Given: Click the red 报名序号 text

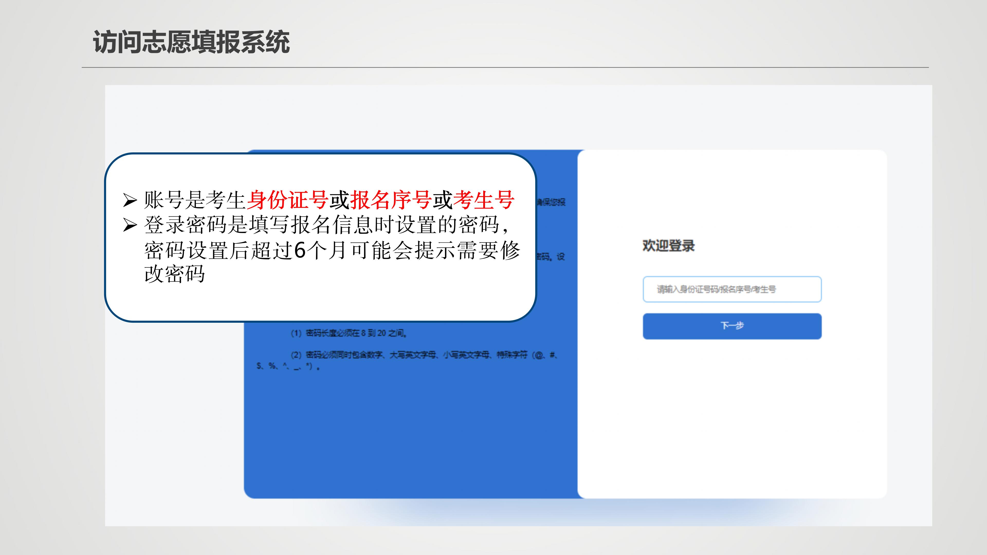Looking at the screenshot, I should click(x=390, y=200).
